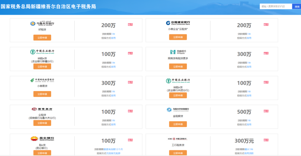Apply for 纳税e贷 农业银行新疆分行

click(x=42, y=67)
